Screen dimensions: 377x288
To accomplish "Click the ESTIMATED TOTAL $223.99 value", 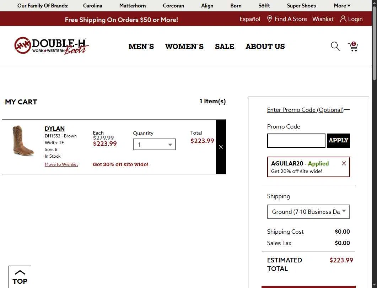I will tap(341, 260).
